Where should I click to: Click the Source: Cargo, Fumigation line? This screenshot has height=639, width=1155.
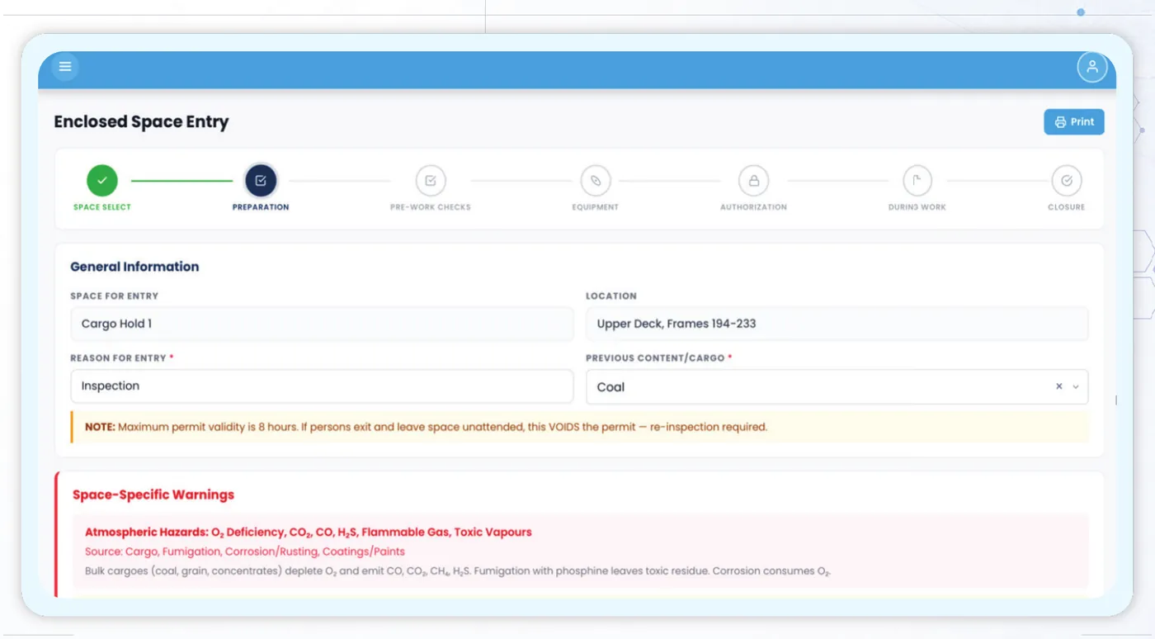point(245,551)
